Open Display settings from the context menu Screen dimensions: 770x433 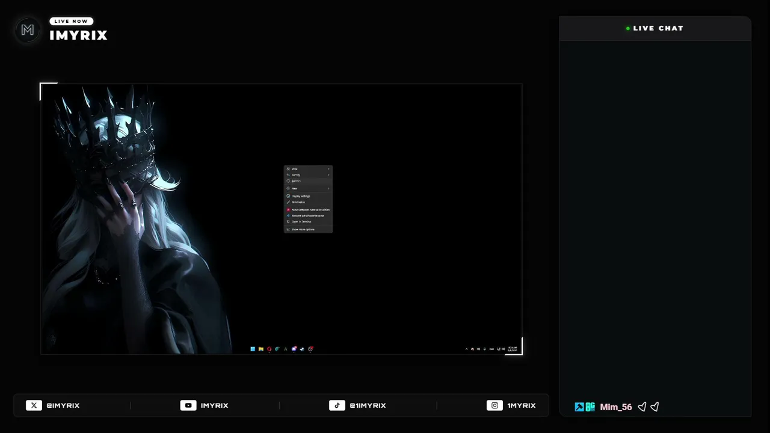[x=308, y=196]
